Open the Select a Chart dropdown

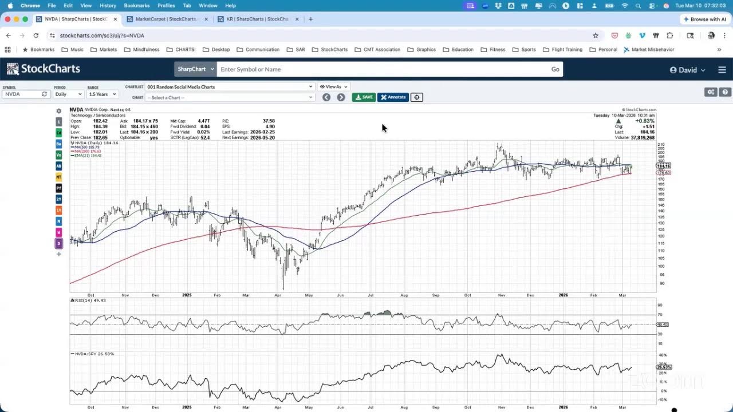(230, 97)
